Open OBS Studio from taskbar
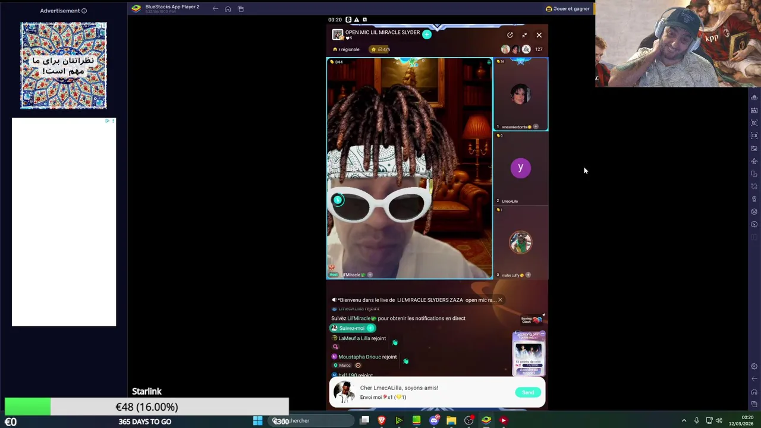This screenshot has height=428, width=761. pos(469,421)
